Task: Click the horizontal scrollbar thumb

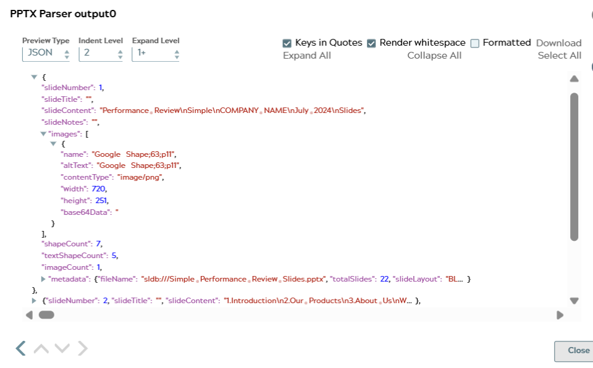Action: [x=46, y=315]
